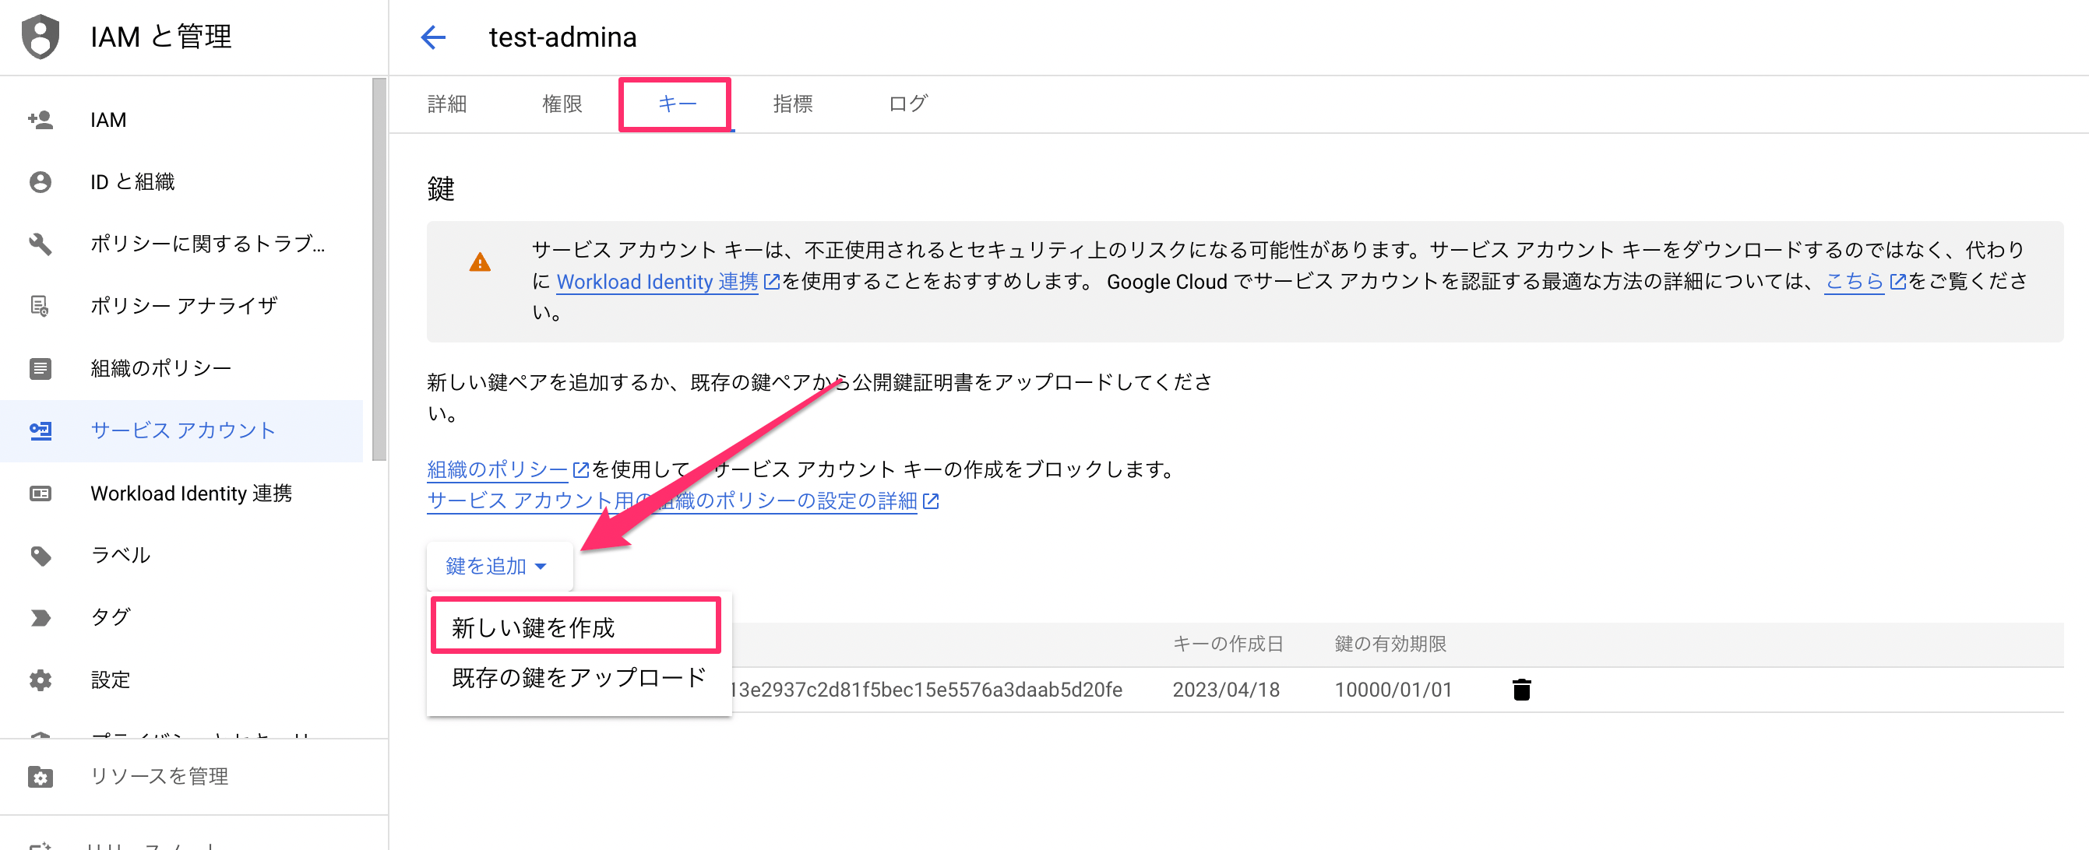The width and height of the screenshot is (2089, 850).
Task: Click the 設定 gear icon
Action: coord(41,680)
